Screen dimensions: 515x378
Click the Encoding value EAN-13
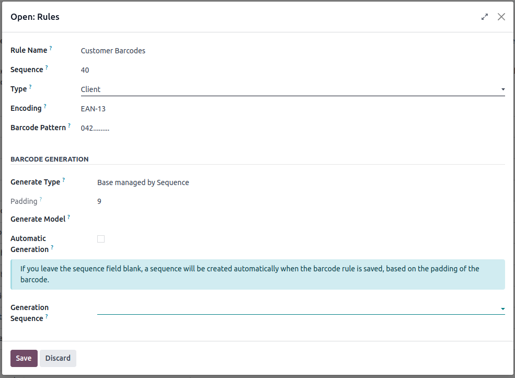pos(93,109)
